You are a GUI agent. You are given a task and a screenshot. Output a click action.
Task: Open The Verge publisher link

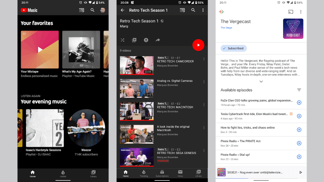click(x=226, y=28)
